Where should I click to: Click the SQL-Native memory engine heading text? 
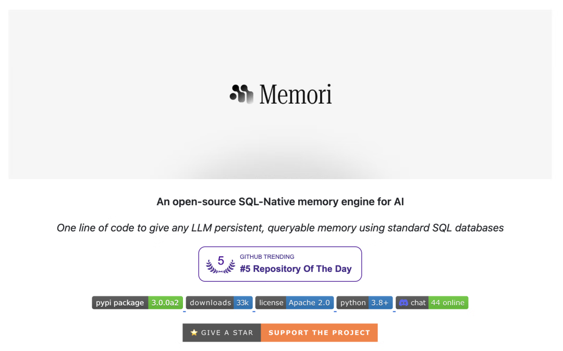280,202
